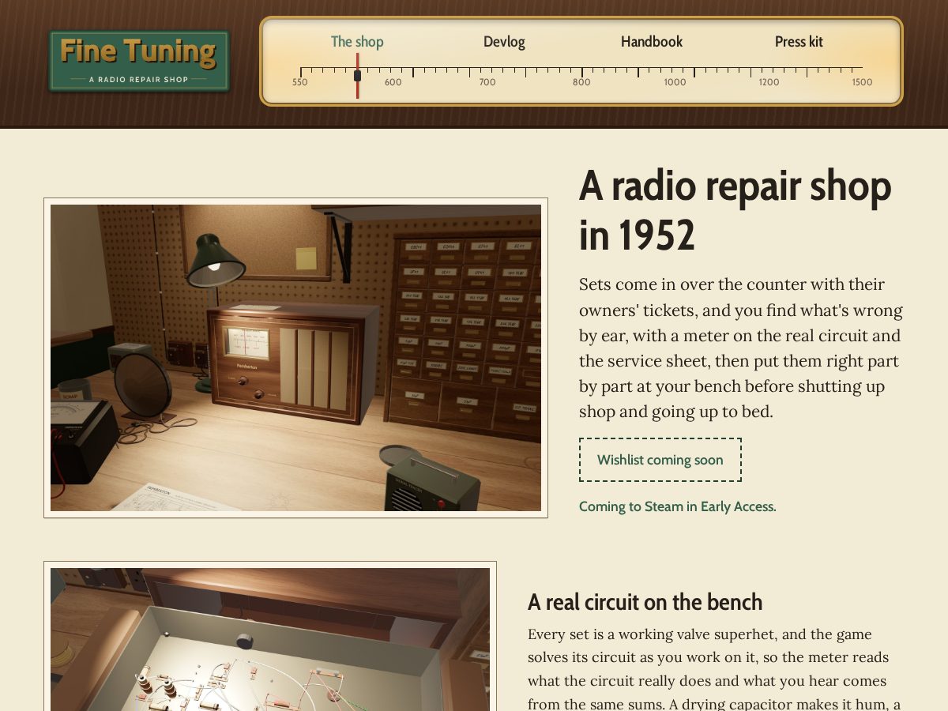Click the 1200 mark on the tuning scale
The image size is (948, 711).
click(x=769, y=82)
